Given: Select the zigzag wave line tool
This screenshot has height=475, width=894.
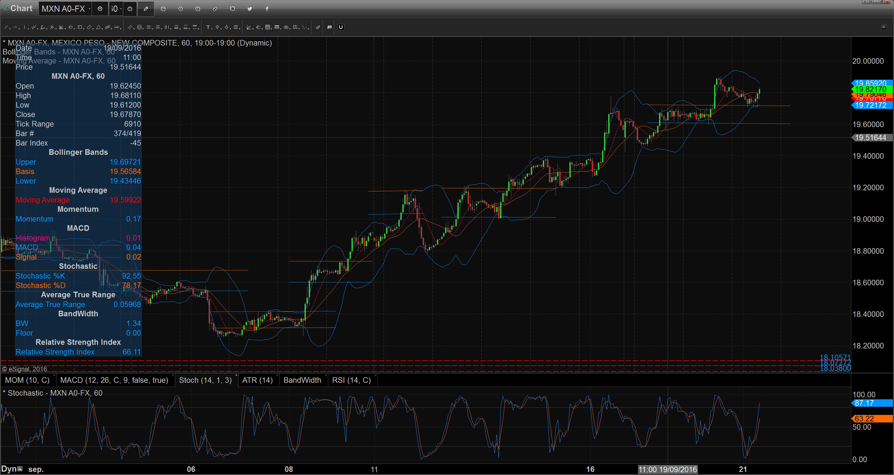Looking at the screenshot, I should 34,27.
